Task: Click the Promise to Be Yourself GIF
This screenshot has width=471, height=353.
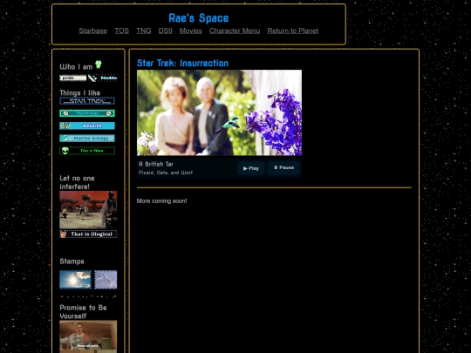Action: 88,336
